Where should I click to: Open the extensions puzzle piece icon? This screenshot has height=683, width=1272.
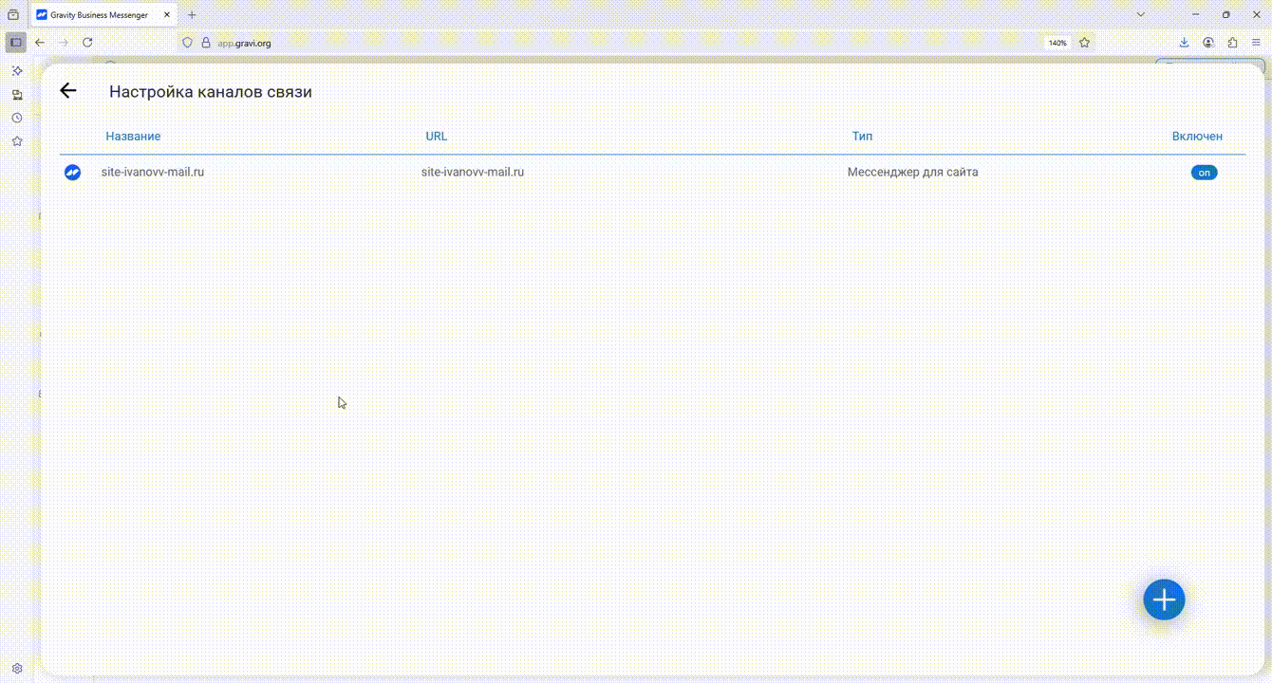click(x=1232, y=43)
